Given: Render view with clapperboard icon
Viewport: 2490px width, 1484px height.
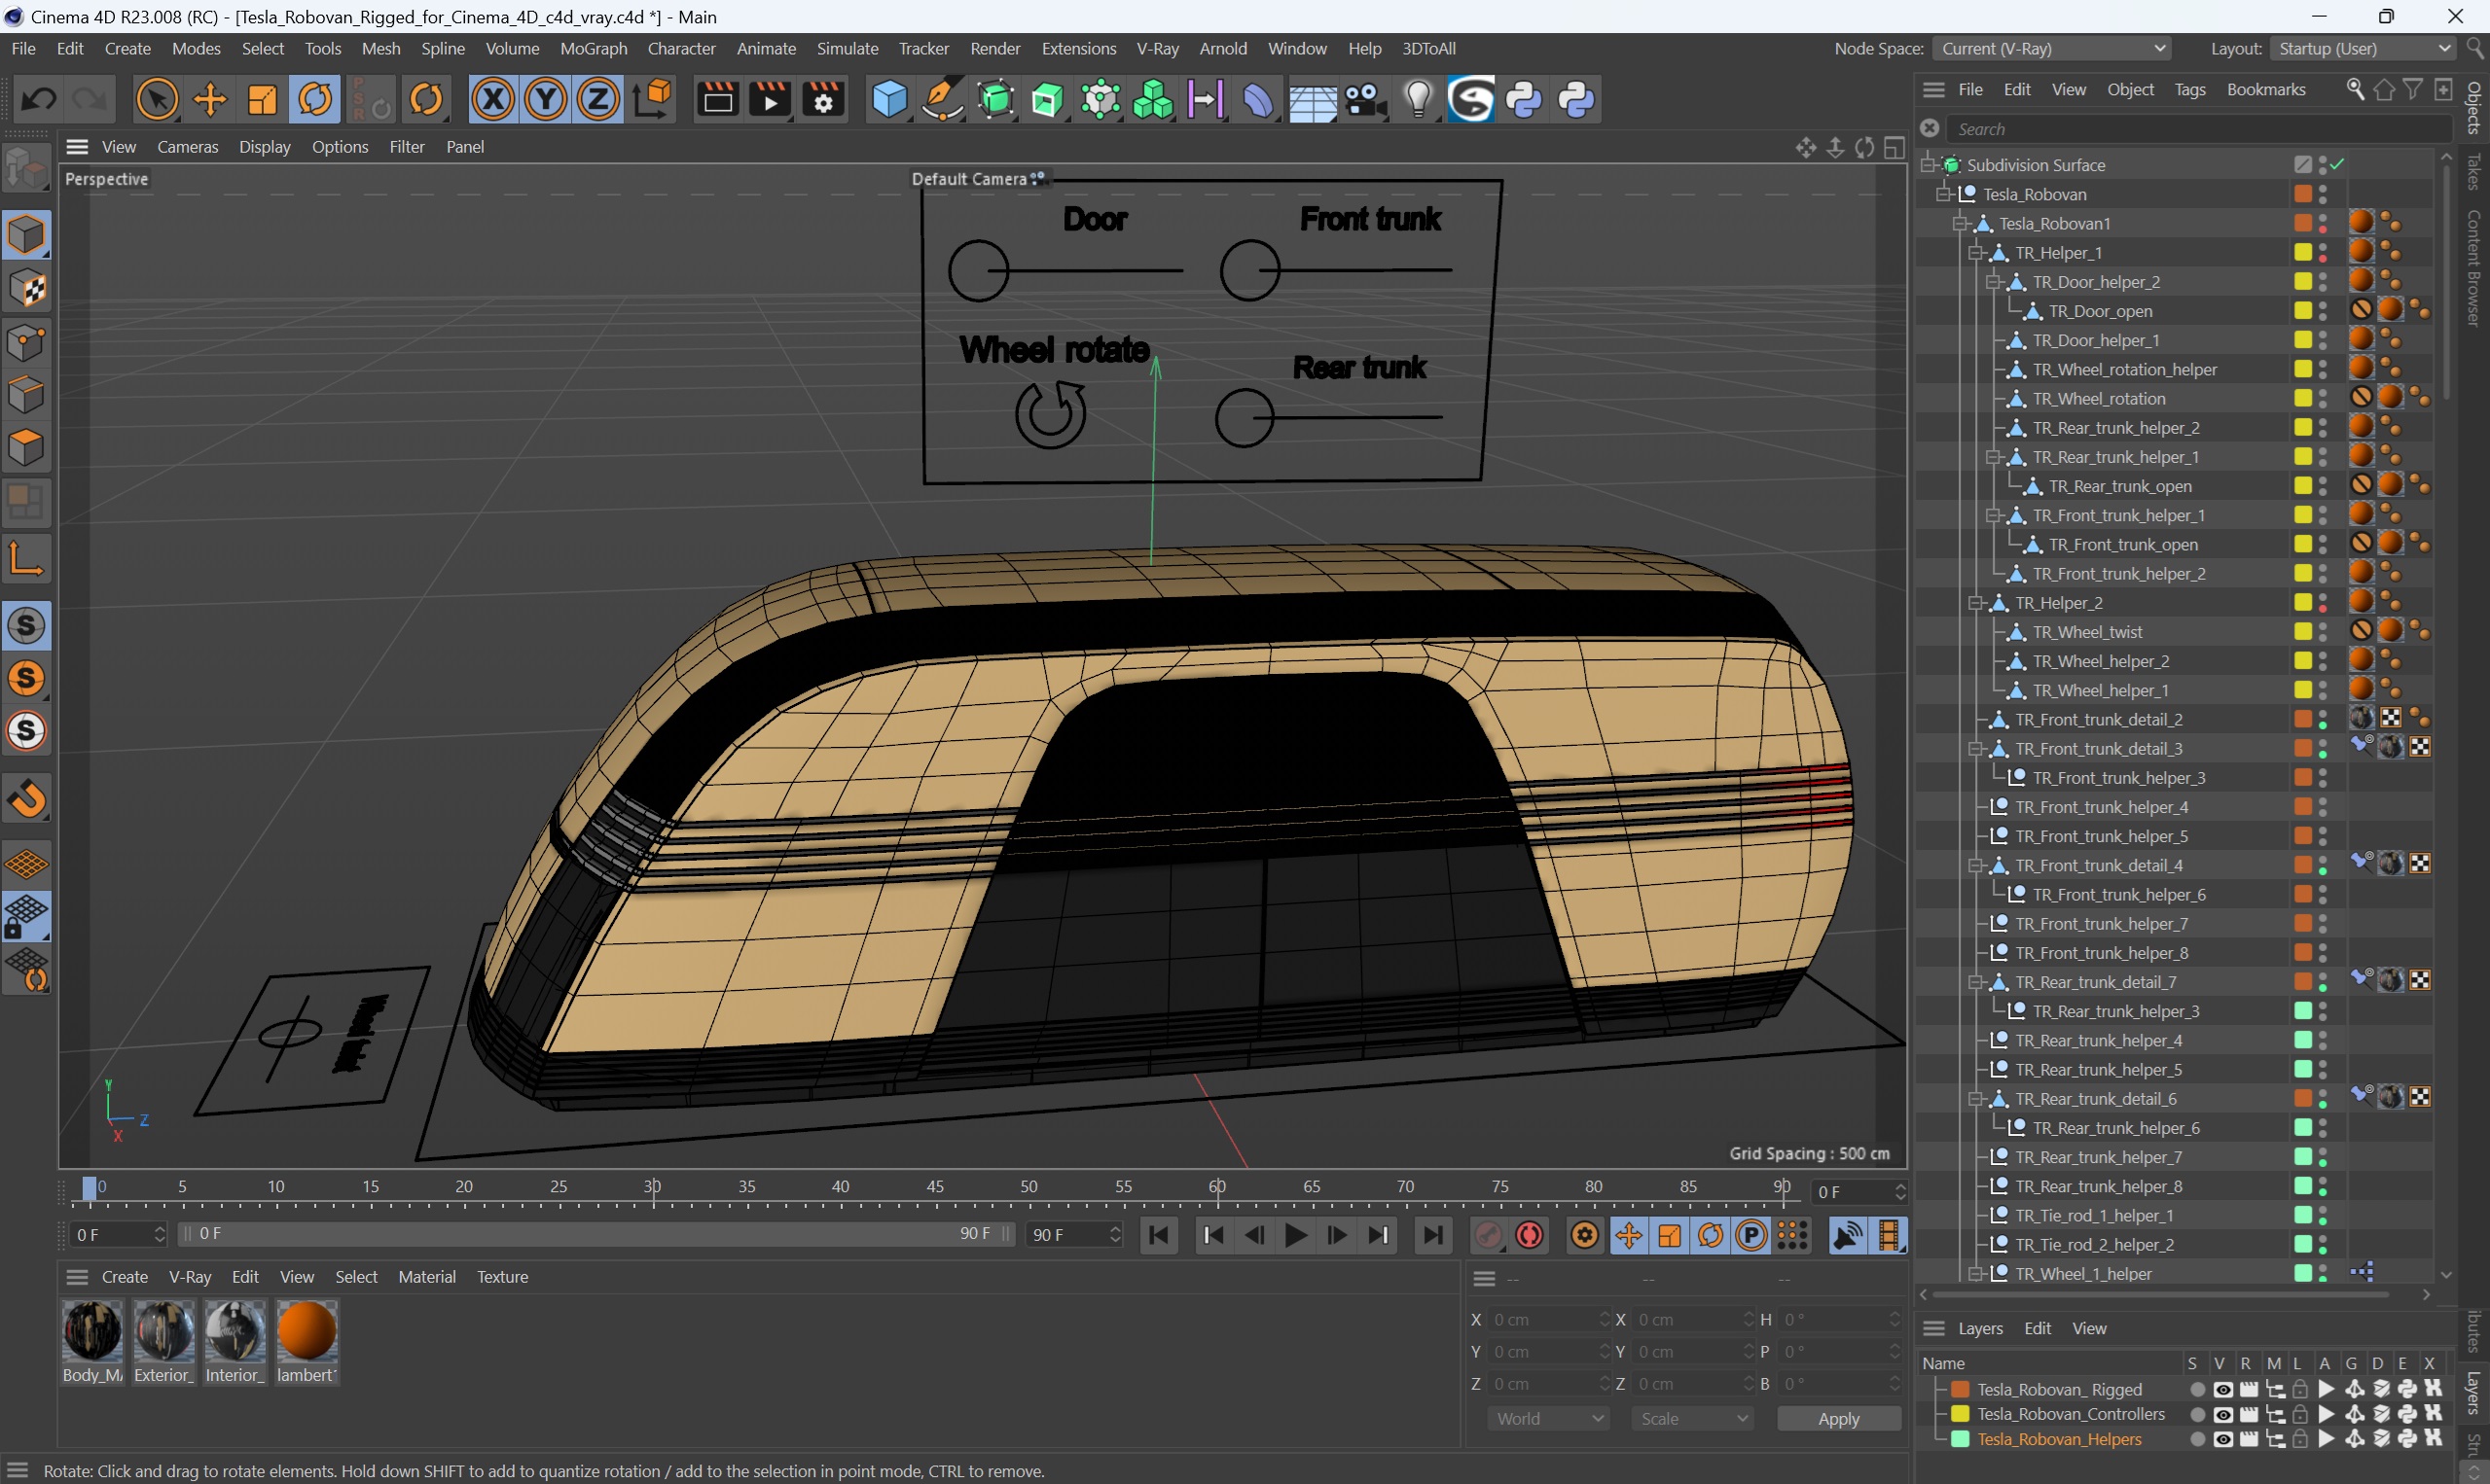Looking at the screenshot, I should (x=717, y=99).
